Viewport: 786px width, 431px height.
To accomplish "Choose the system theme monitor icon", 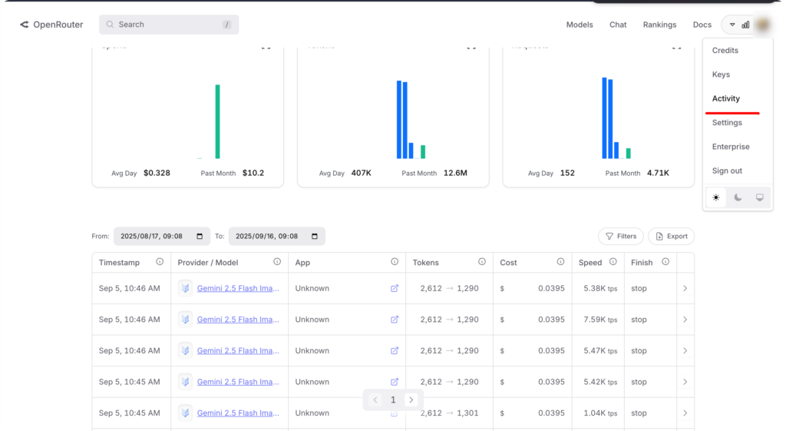I will (x=760, y=197).
